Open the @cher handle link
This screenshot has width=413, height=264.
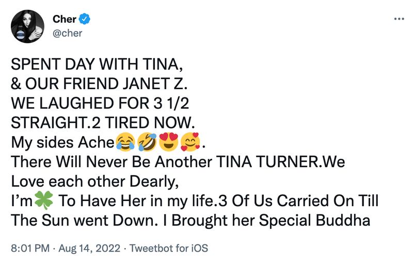[x=68, y=33]
